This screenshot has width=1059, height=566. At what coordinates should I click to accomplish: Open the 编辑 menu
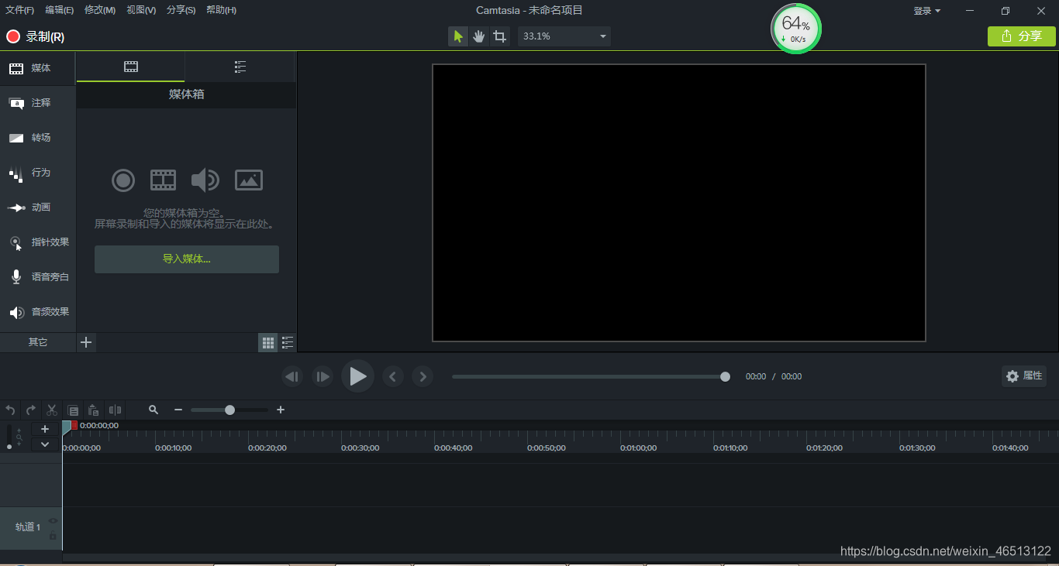(x=60, y=10)
